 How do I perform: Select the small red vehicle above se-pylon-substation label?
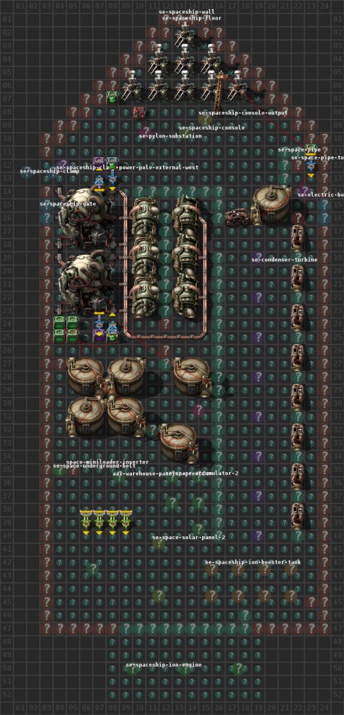[139, 112]
